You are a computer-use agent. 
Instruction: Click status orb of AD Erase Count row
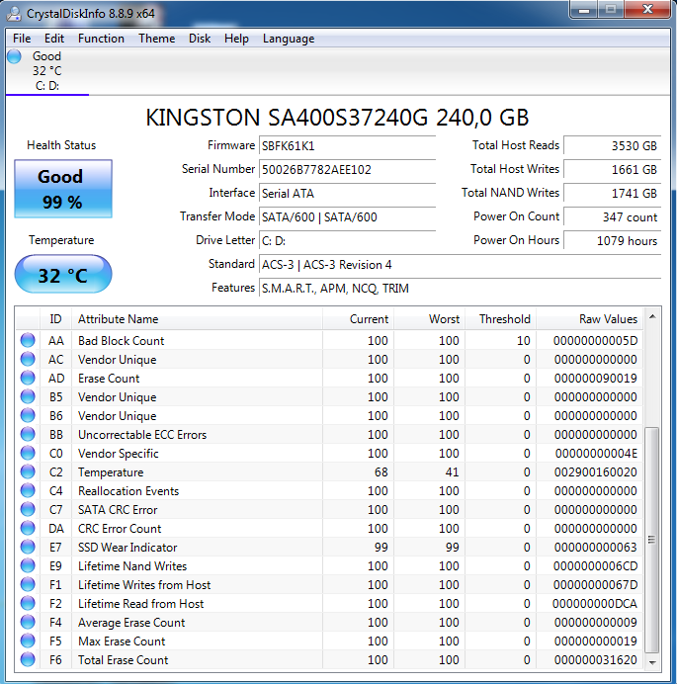pos(28,378)
